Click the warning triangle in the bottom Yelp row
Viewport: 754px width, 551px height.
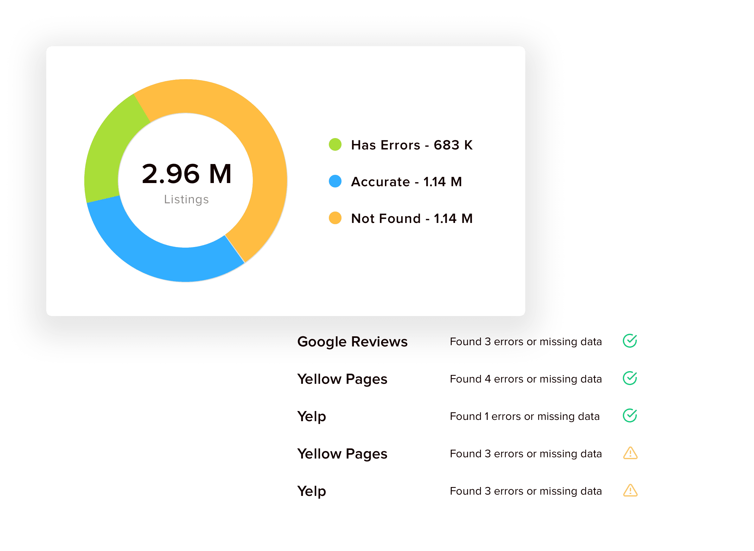(630, 491)
